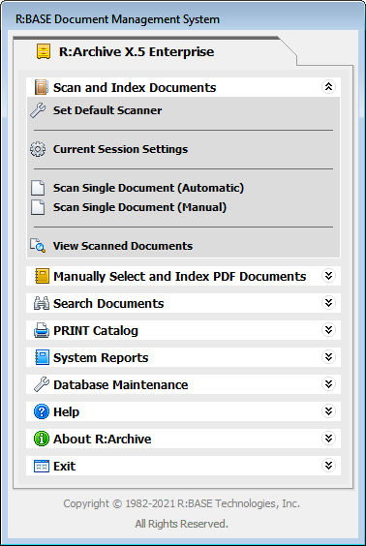Expand the Search Documents section chevron
Screen dimensions: 366x546
point(328,303)
